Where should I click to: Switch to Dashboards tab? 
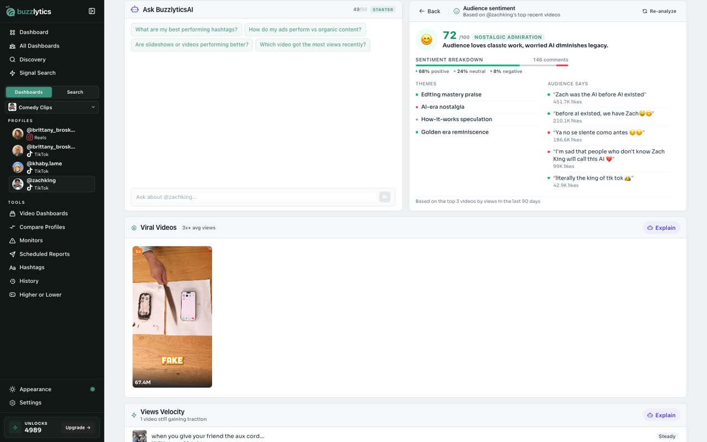tap(29, 92)
